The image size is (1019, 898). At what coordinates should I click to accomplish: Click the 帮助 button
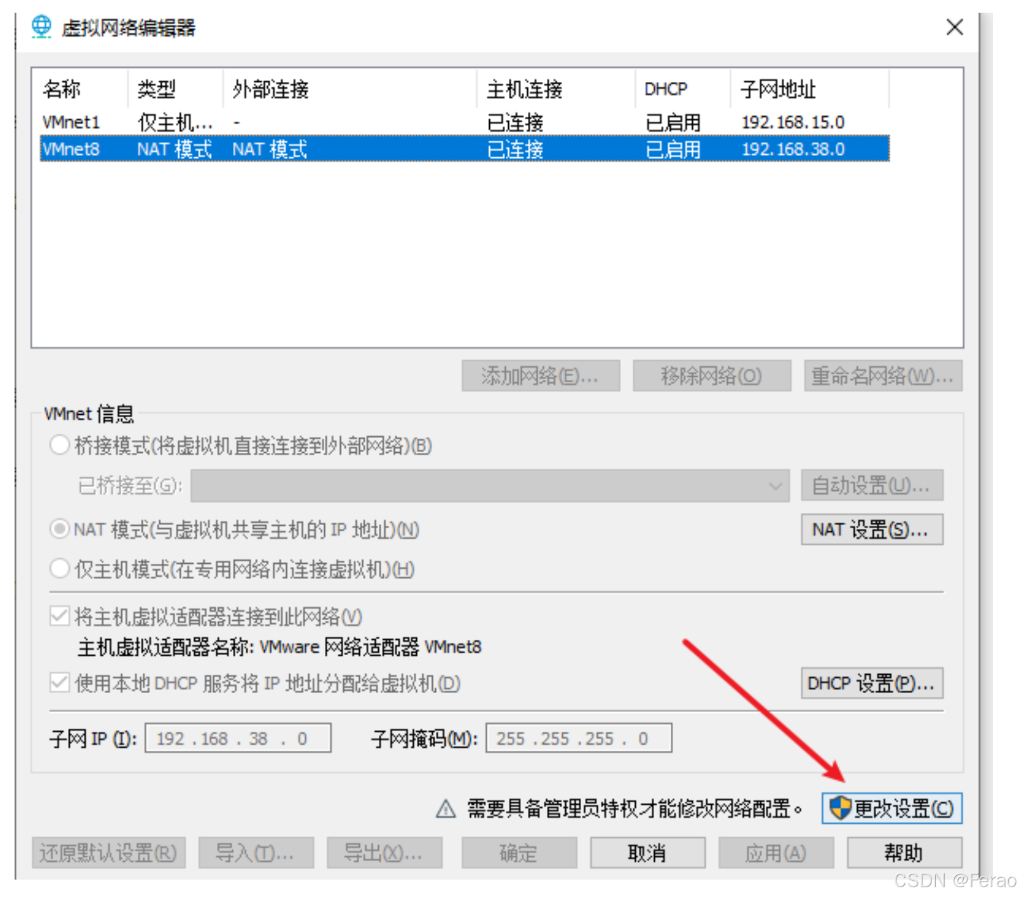(904, 853)
